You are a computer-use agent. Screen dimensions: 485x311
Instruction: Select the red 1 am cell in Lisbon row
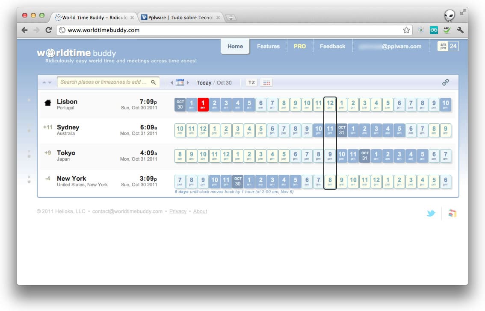click(203, 105)
